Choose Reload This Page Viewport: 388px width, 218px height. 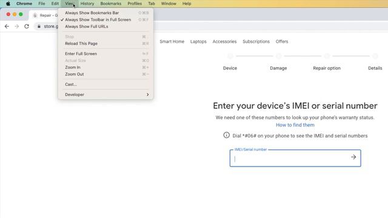pyautogui.click(x=105, y=43)
